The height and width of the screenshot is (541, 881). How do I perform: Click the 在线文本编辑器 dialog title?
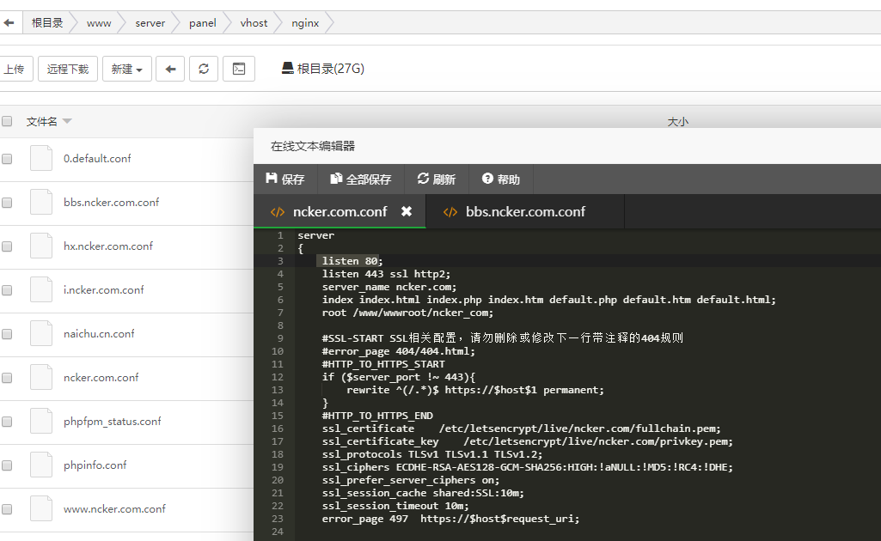pos(313,146)
